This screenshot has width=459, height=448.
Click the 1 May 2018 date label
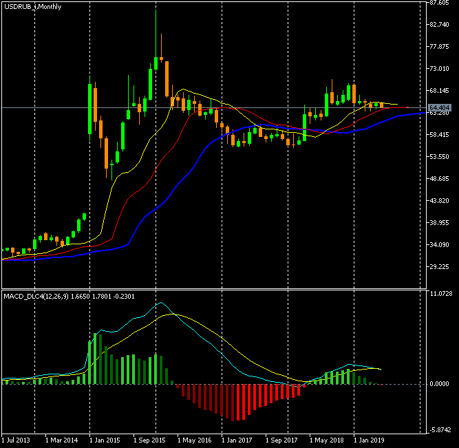click(326, 440)
